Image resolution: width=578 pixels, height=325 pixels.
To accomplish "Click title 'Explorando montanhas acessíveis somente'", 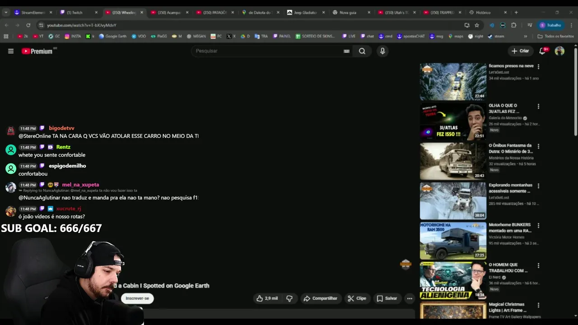I will point(510,188).
